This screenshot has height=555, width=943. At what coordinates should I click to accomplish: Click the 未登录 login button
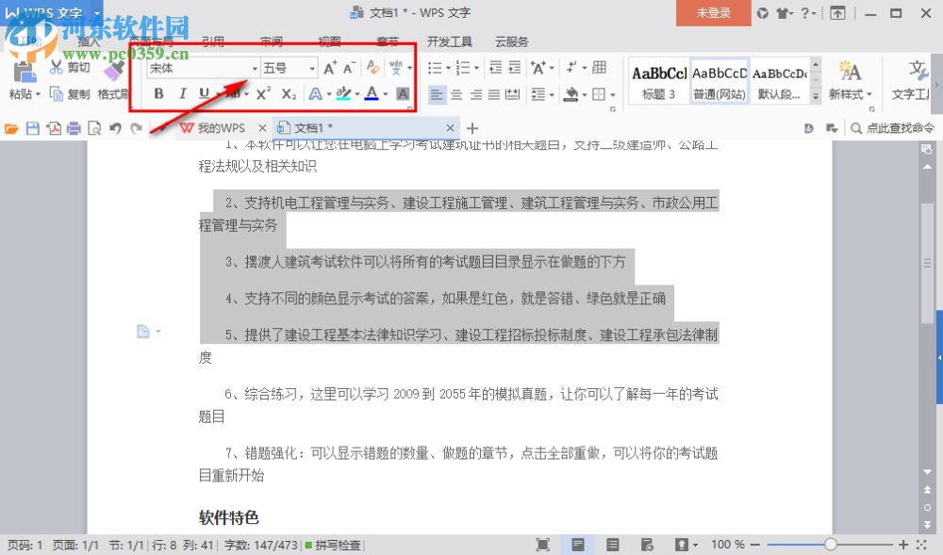(x=713, y=13)
